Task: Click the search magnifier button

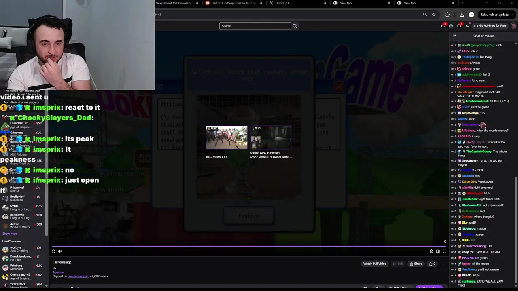Action: pyautogui.click(x=295, y=26)
